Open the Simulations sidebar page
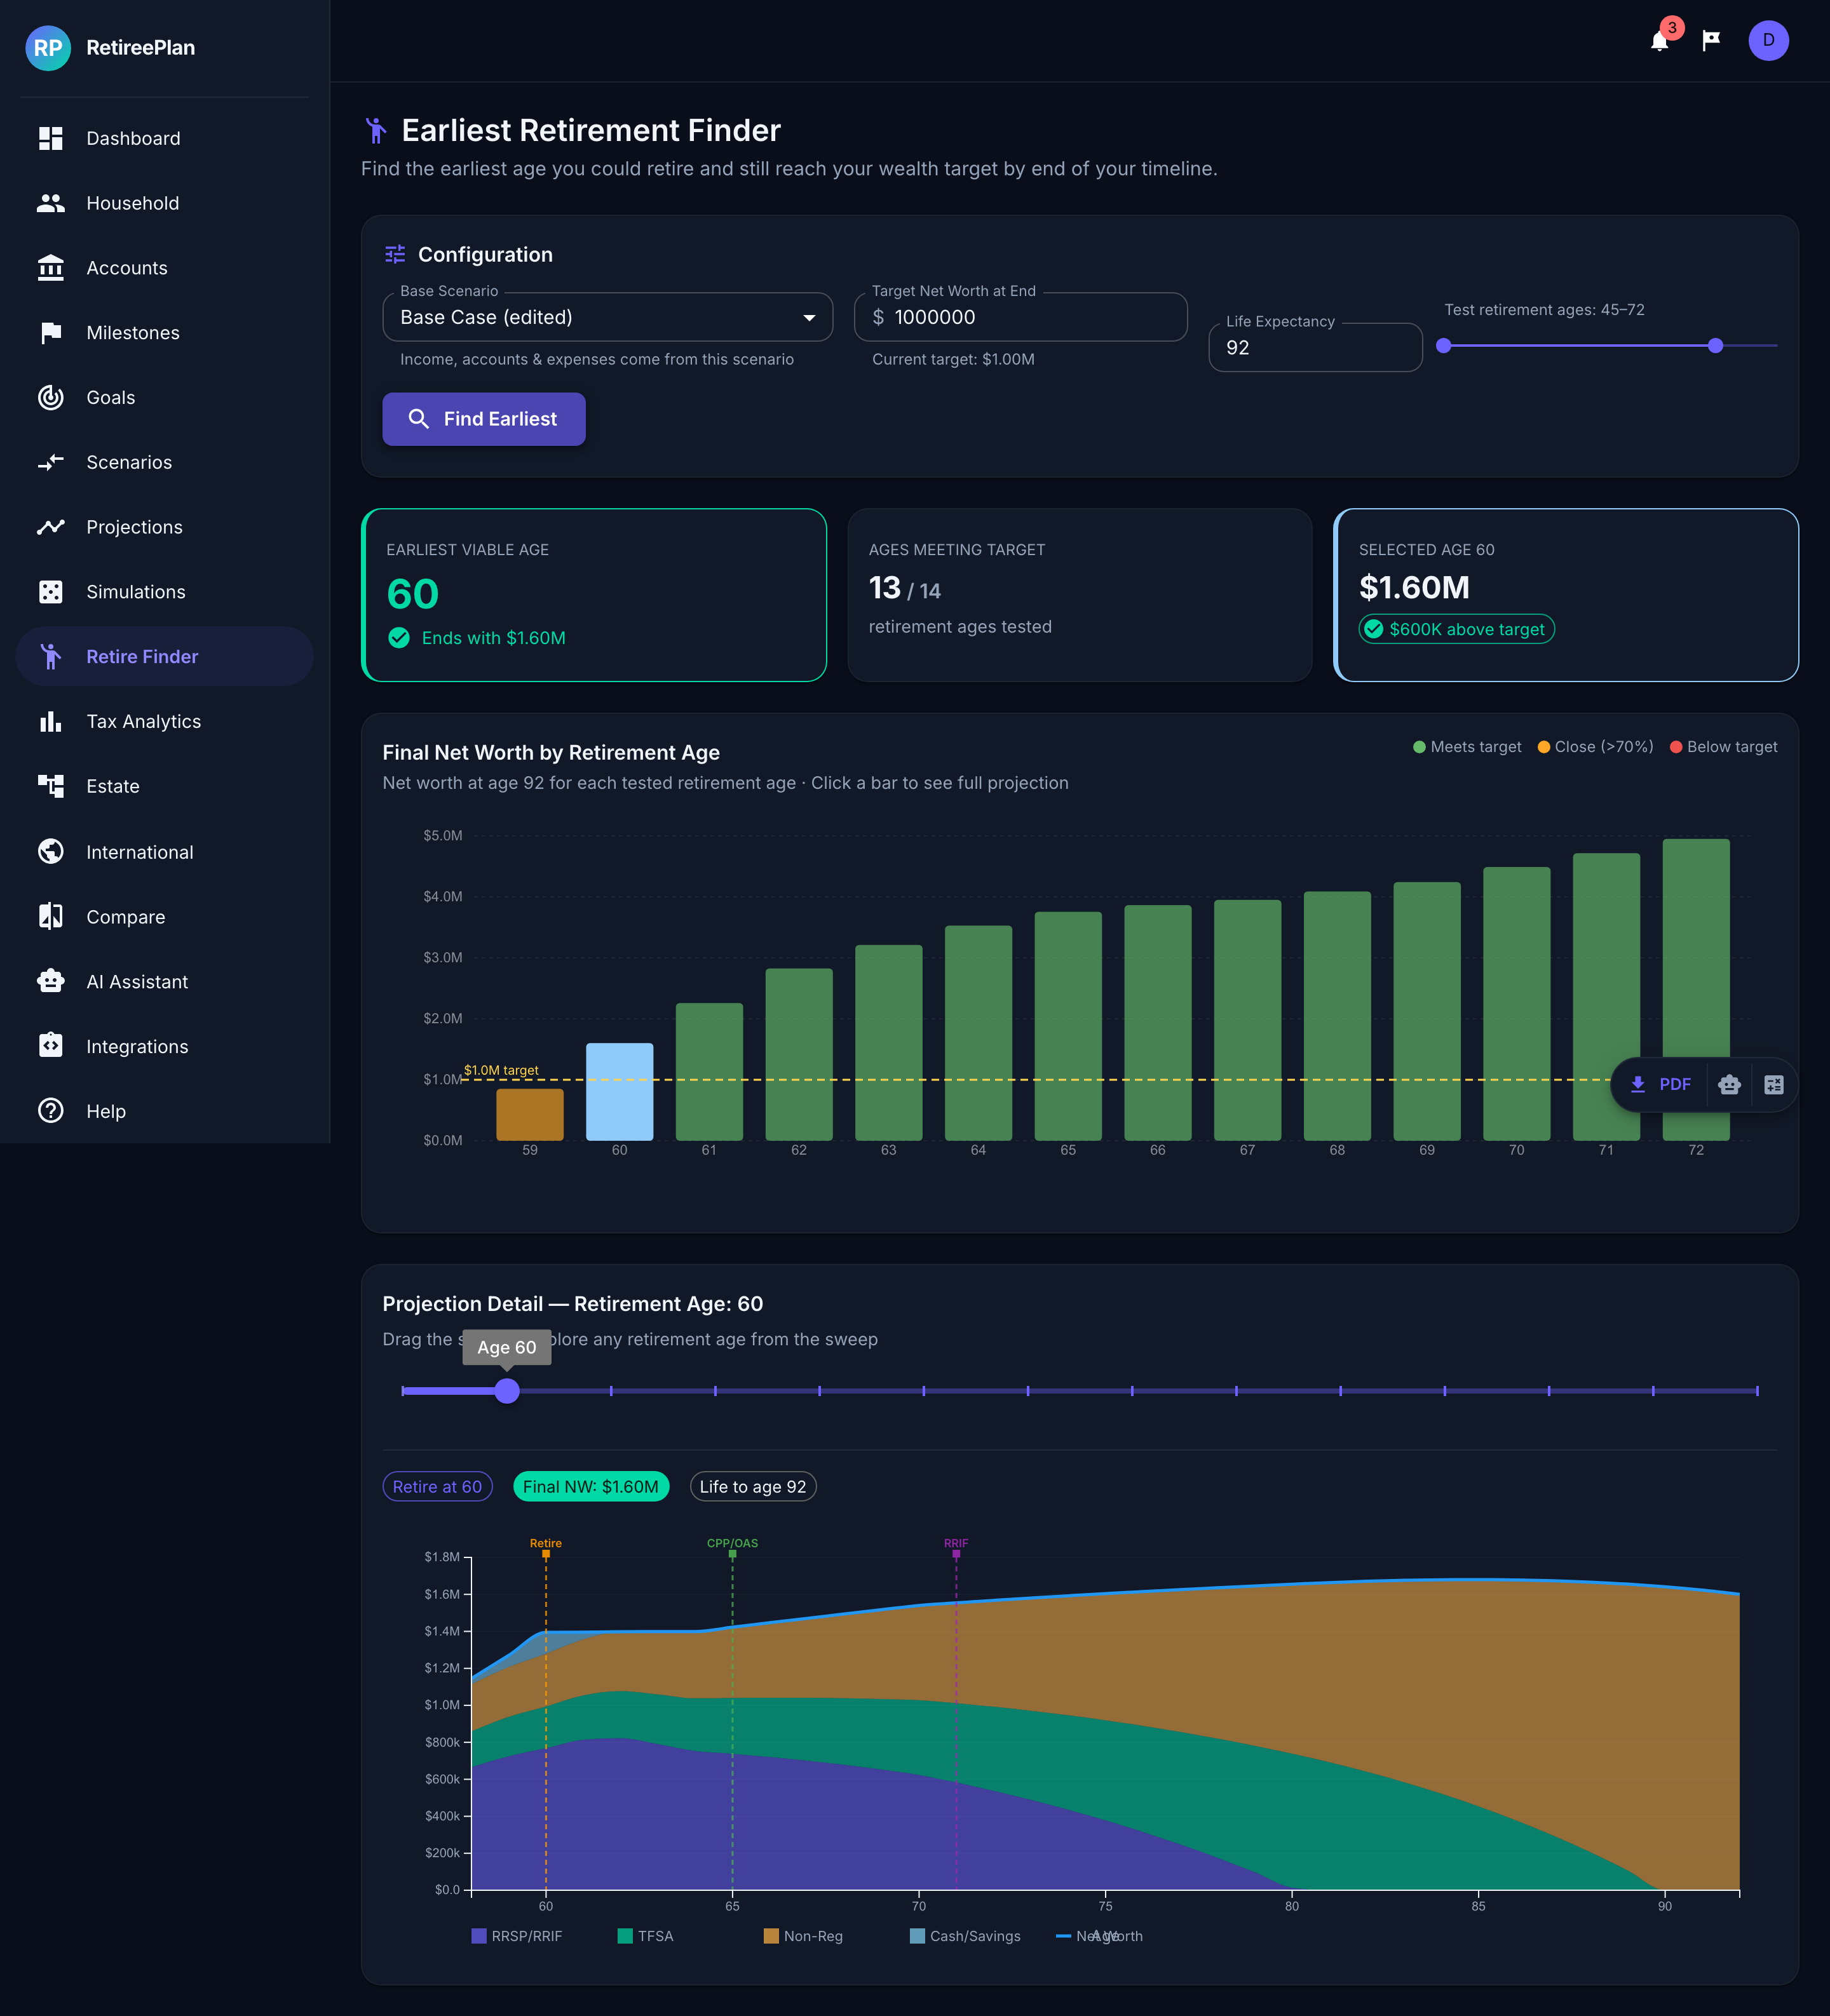 tap(135, 592)
